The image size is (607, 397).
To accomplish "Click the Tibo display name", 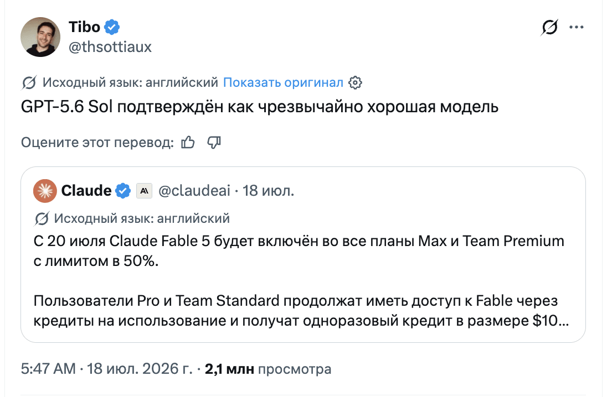I will pos(84,27).
